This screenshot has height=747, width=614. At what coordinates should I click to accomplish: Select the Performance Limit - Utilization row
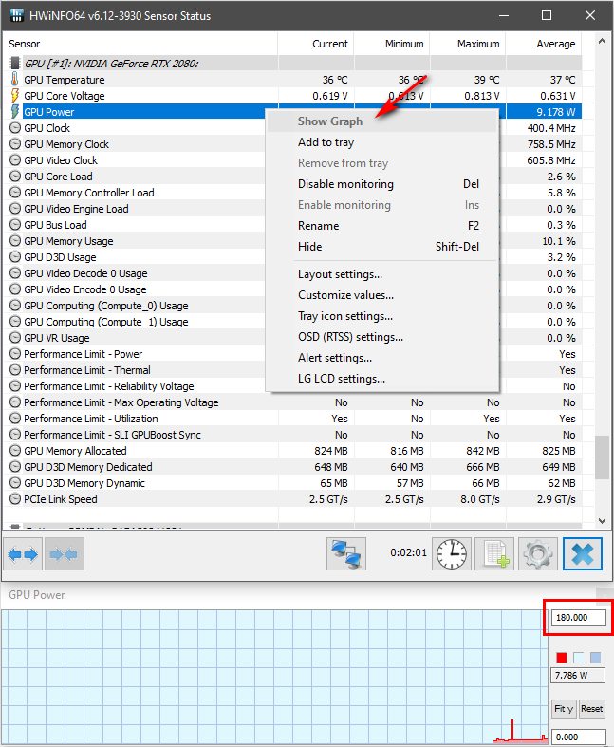(292, 419)
